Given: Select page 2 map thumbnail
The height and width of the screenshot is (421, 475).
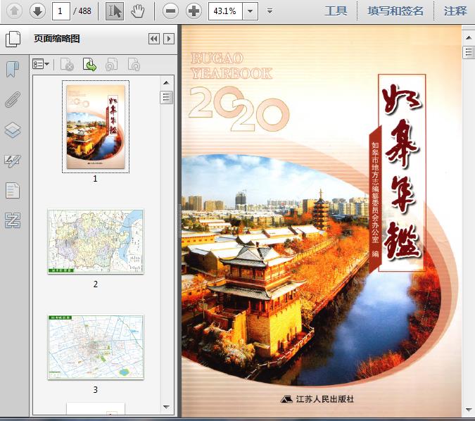Looking at the screenshot, I should 96,241.
